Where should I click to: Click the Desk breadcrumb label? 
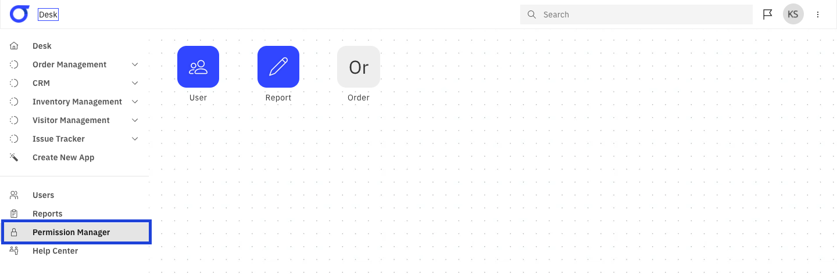(x=48, y=15)
